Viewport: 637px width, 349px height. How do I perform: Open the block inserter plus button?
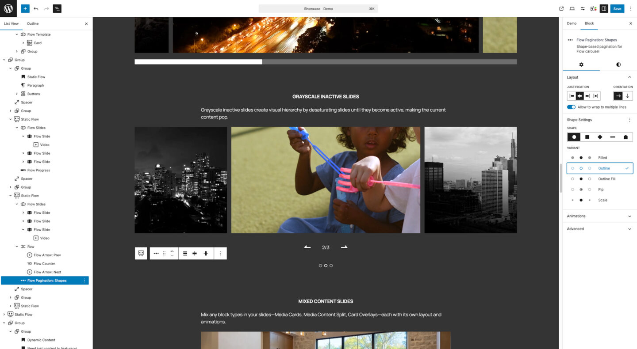click(x=25, y=8)
